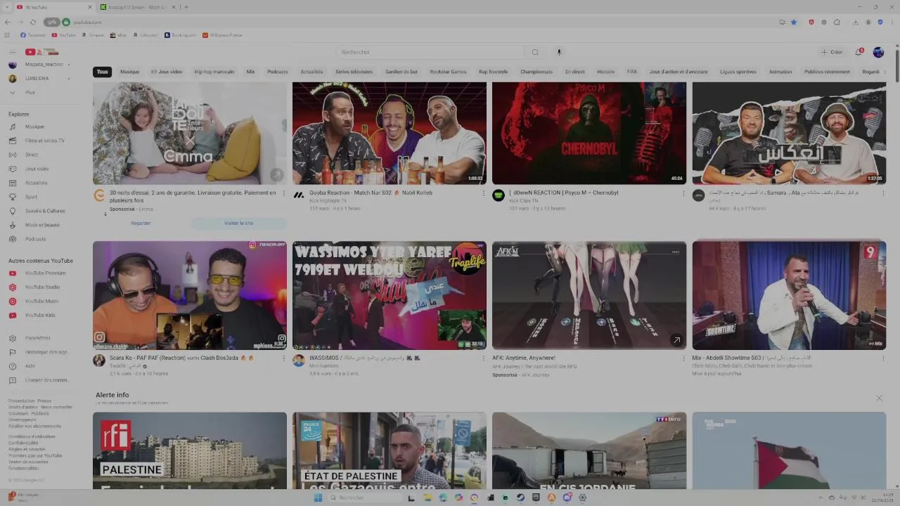
Task: Open the hamburger guide menu
Action: 12,52
